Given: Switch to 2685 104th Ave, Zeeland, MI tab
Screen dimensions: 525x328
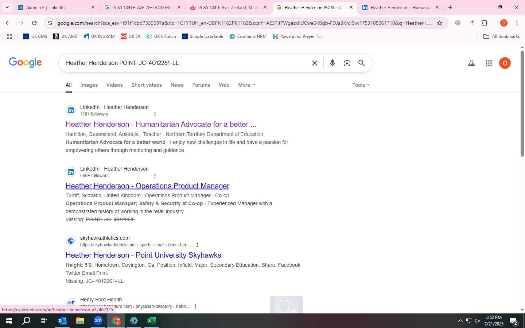Looking at the screenshot, I should point(228,7).
